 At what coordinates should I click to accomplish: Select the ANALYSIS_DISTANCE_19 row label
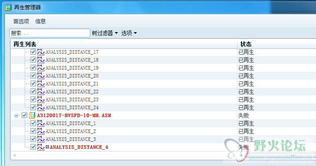[72, 68]
